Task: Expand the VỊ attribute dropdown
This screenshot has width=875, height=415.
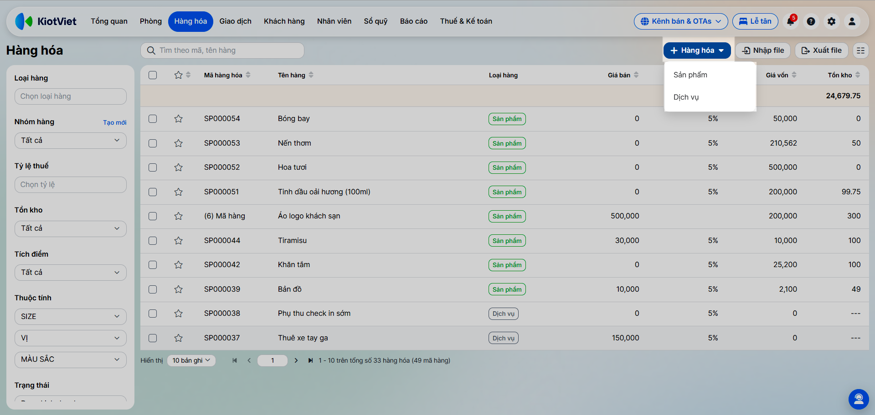Action: 71,338
